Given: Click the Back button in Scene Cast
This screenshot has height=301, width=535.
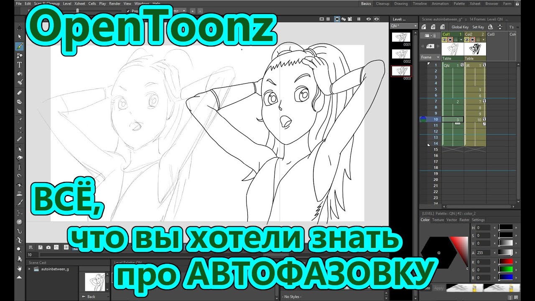Looking at the screenshot, I should (x=88, y=296).
